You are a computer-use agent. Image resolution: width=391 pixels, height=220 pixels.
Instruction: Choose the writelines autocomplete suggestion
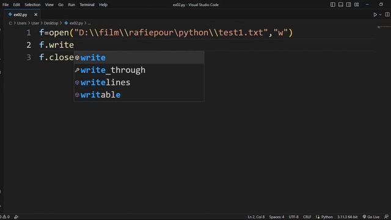(139, 82)
